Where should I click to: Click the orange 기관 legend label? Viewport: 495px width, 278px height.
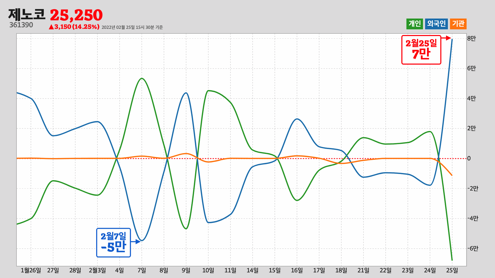(x=458, y=24)
